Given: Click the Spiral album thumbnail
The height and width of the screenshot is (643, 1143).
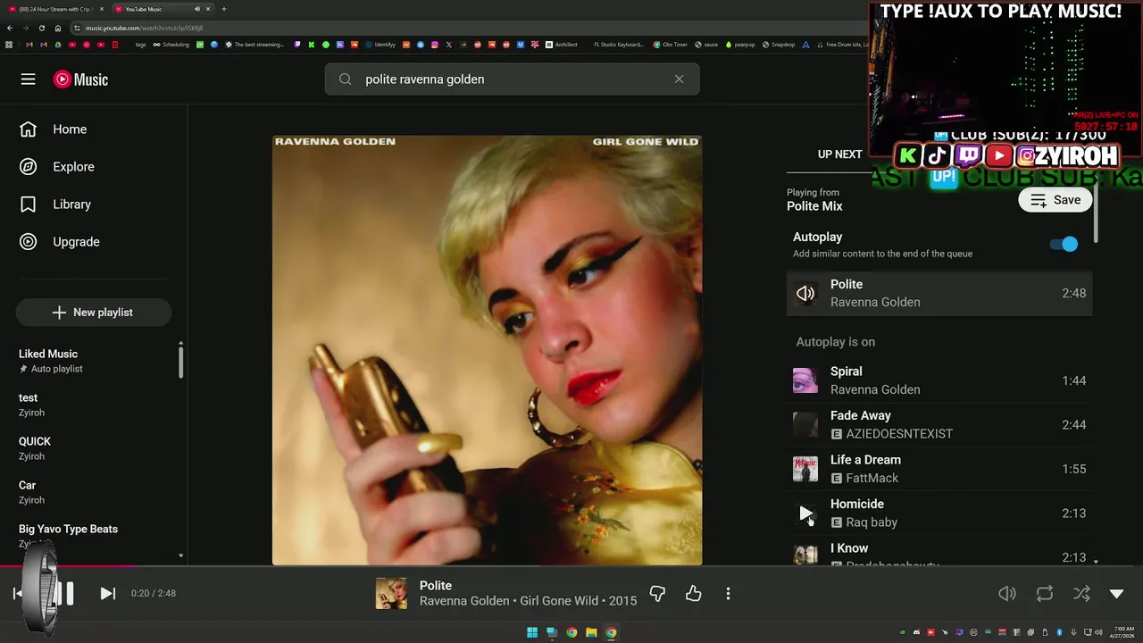Looking at the screenshot, I should 805,380.
